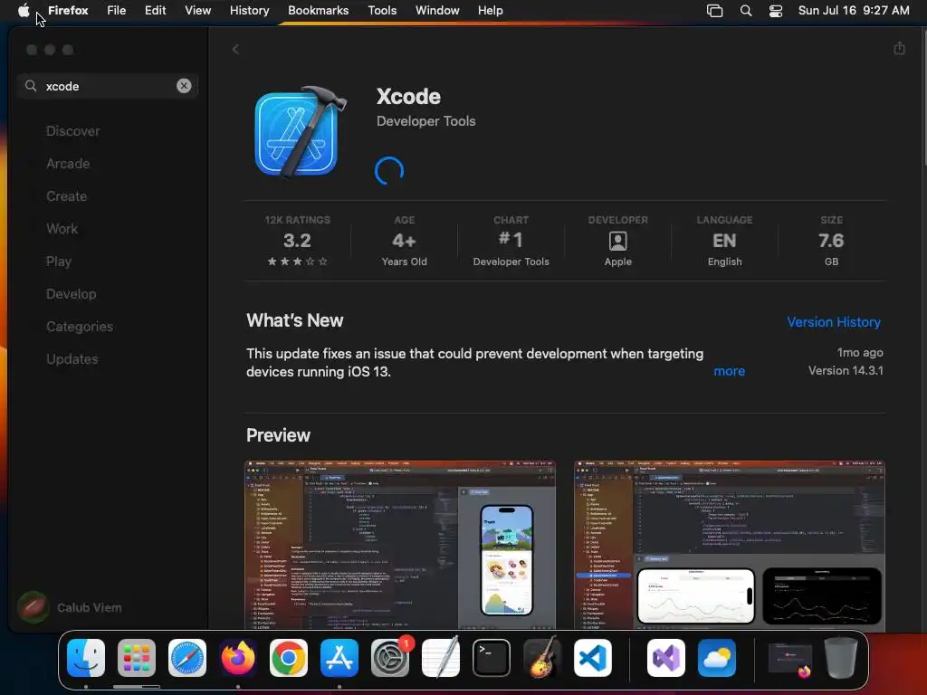The image size is (927, 695).
Task: Select Categories in the sidebar
Action: (x=80, y=326)
